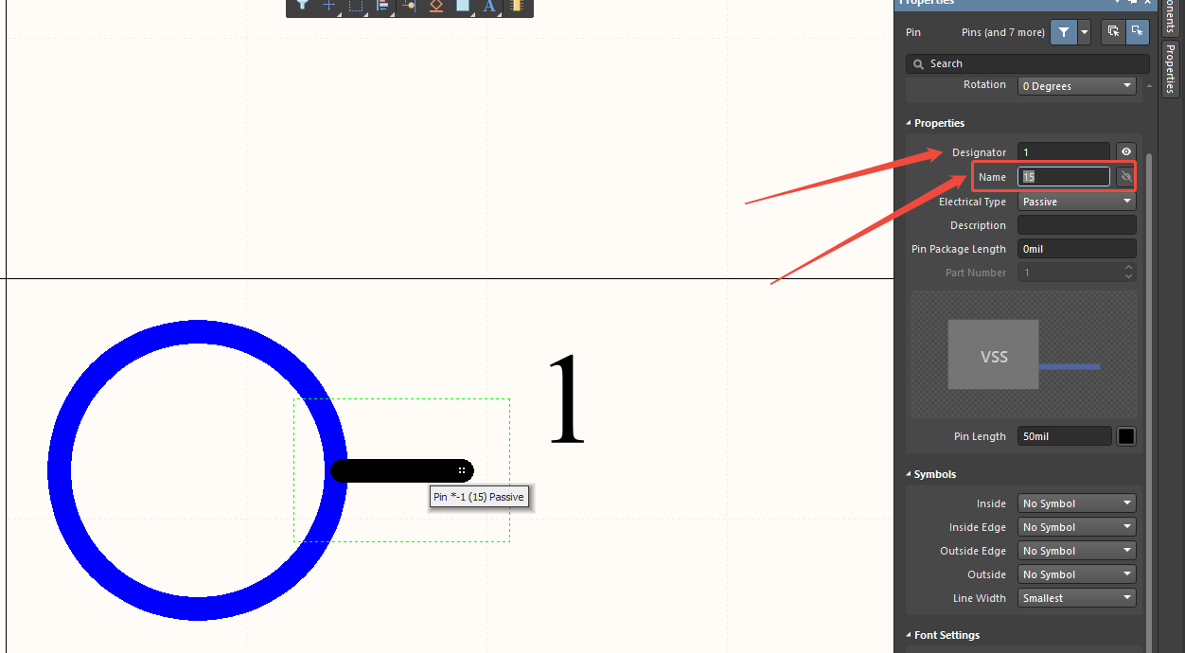Open the Rotation 0 Degrees dropdown
The height and width of the screenshot is (653, 1185).
click(x=1077, y=86)
